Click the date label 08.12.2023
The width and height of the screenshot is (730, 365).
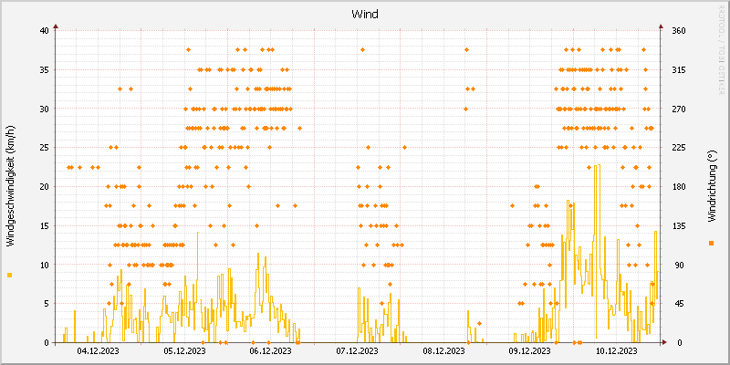pos(443,350)
